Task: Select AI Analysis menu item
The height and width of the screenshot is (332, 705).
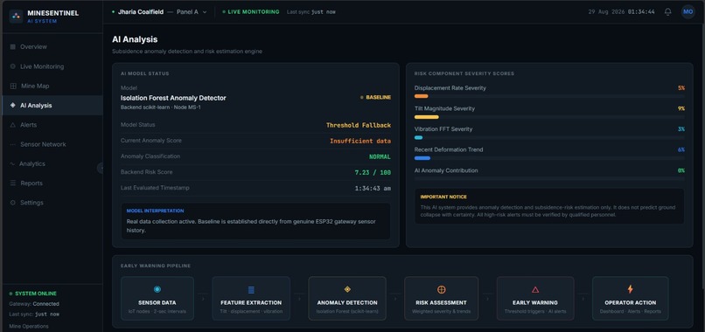Action: (x=52, y=105)
